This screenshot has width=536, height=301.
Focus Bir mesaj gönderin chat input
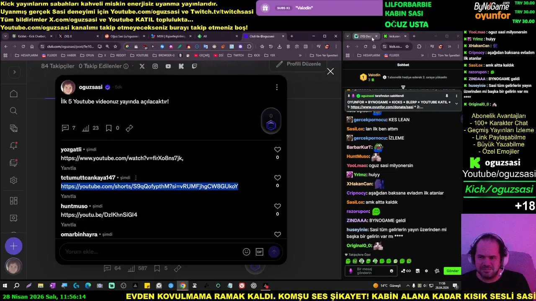pyautogui.click(x=370, y=271)
